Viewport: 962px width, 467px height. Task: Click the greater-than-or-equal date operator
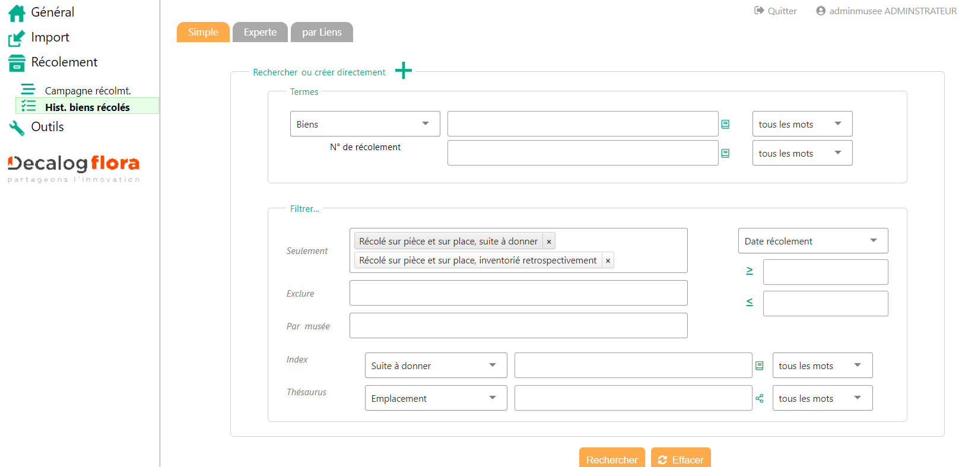[750, 271]
